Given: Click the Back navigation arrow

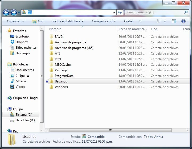Looking at the screenshot, I should coord(6,13).
